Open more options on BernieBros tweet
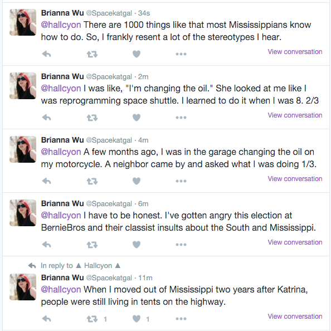The width and height of the screenshot is (331, 331). pyautogui.click(x=181, y=245)
